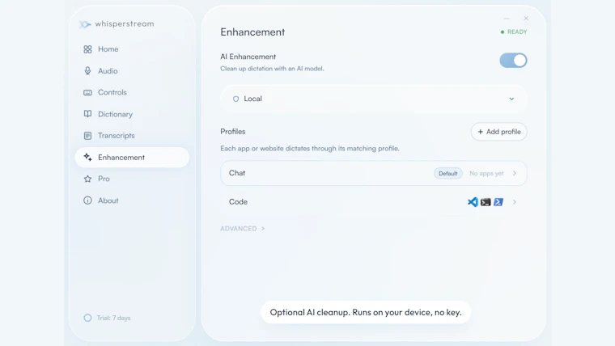Click the Profiles section heading
Image resolution: width=615 pixels, height=346 pixels.
(x=232, y=132)
